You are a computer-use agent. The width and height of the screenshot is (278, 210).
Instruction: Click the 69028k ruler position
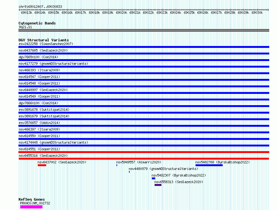(x=230, y=13)
